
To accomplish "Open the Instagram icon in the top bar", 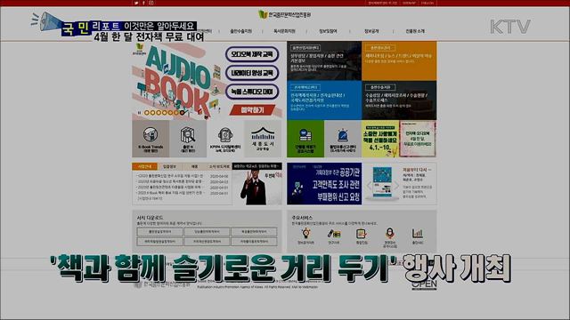I will click(151, 3).
